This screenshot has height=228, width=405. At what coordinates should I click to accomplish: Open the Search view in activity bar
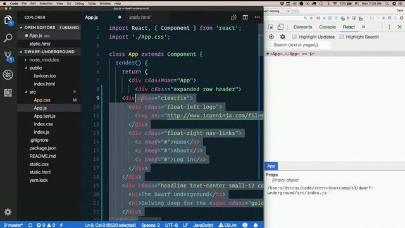pos(8,38)
